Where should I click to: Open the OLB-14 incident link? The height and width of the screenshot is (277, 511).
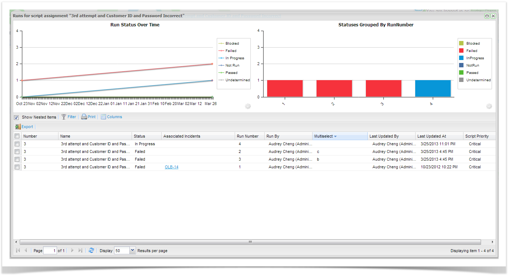point(171,167)
